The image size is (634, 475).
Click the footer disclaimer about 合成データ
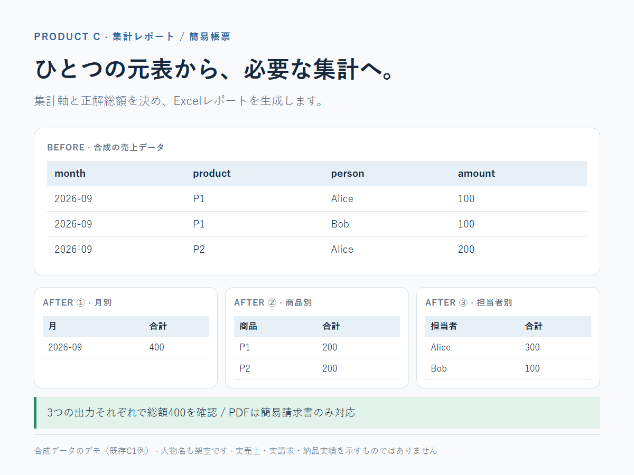coord(236,451)
